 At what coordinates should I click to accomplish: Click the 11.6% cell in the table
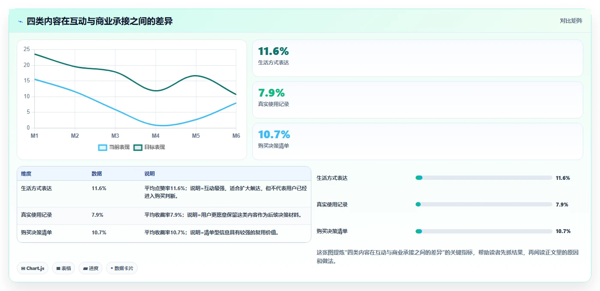(x=99, y=188)
